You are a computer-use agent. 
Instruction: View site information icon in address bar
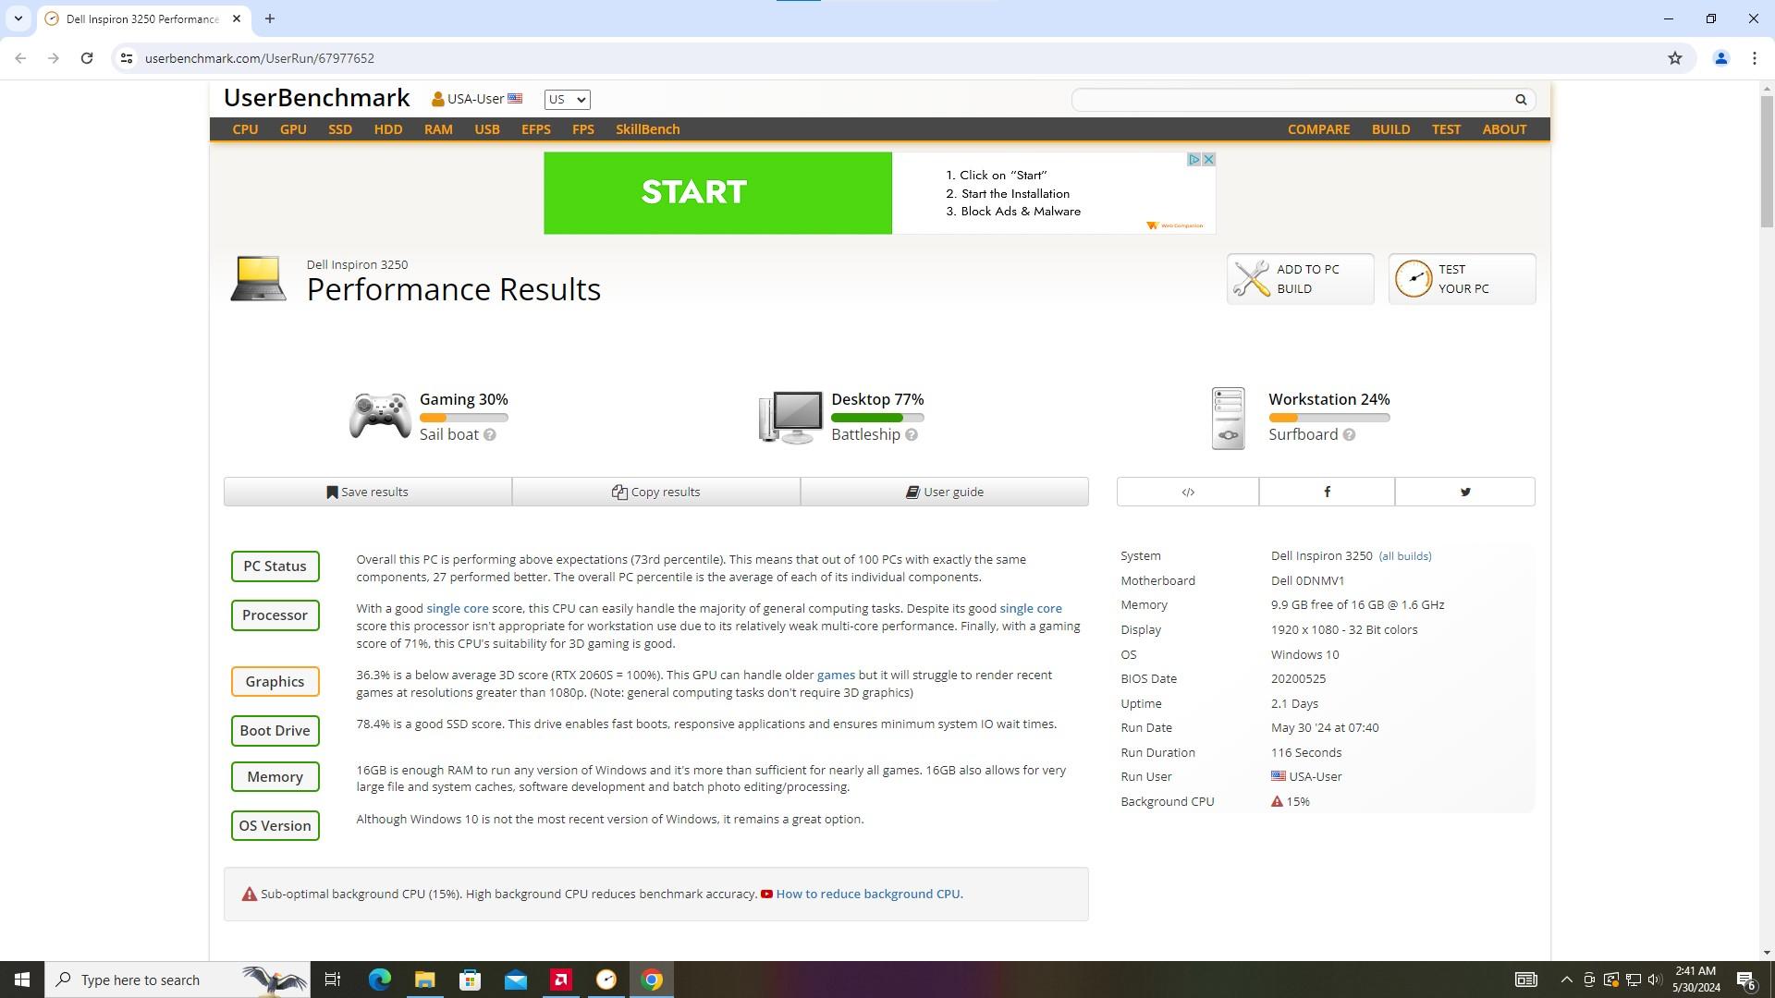pos(127,58)
